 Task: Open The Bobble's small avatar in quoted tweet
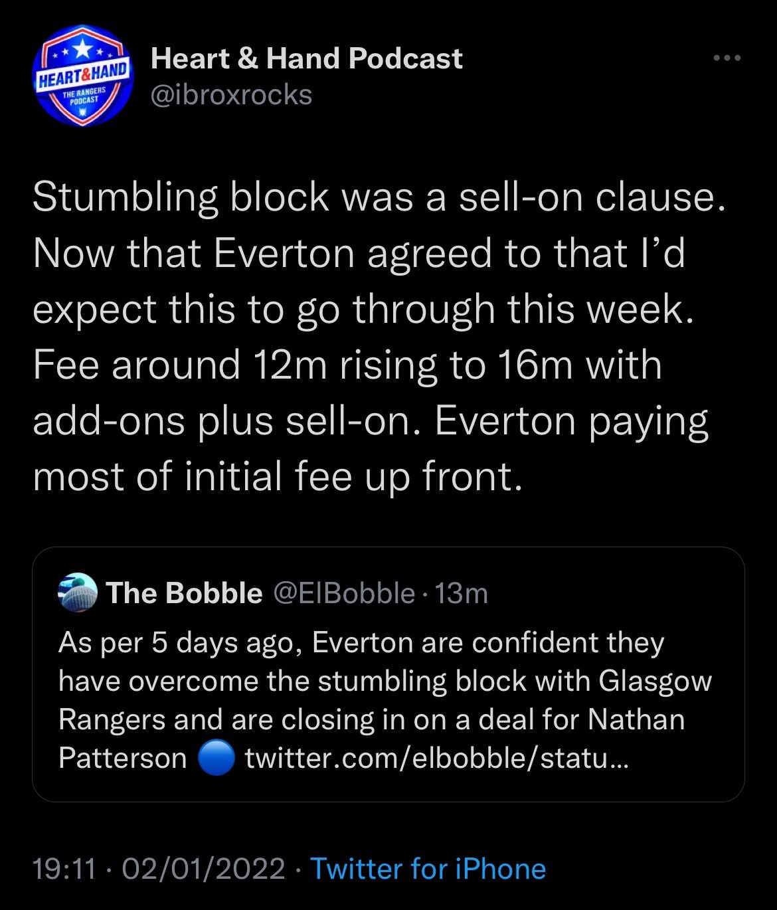(78, 592)
